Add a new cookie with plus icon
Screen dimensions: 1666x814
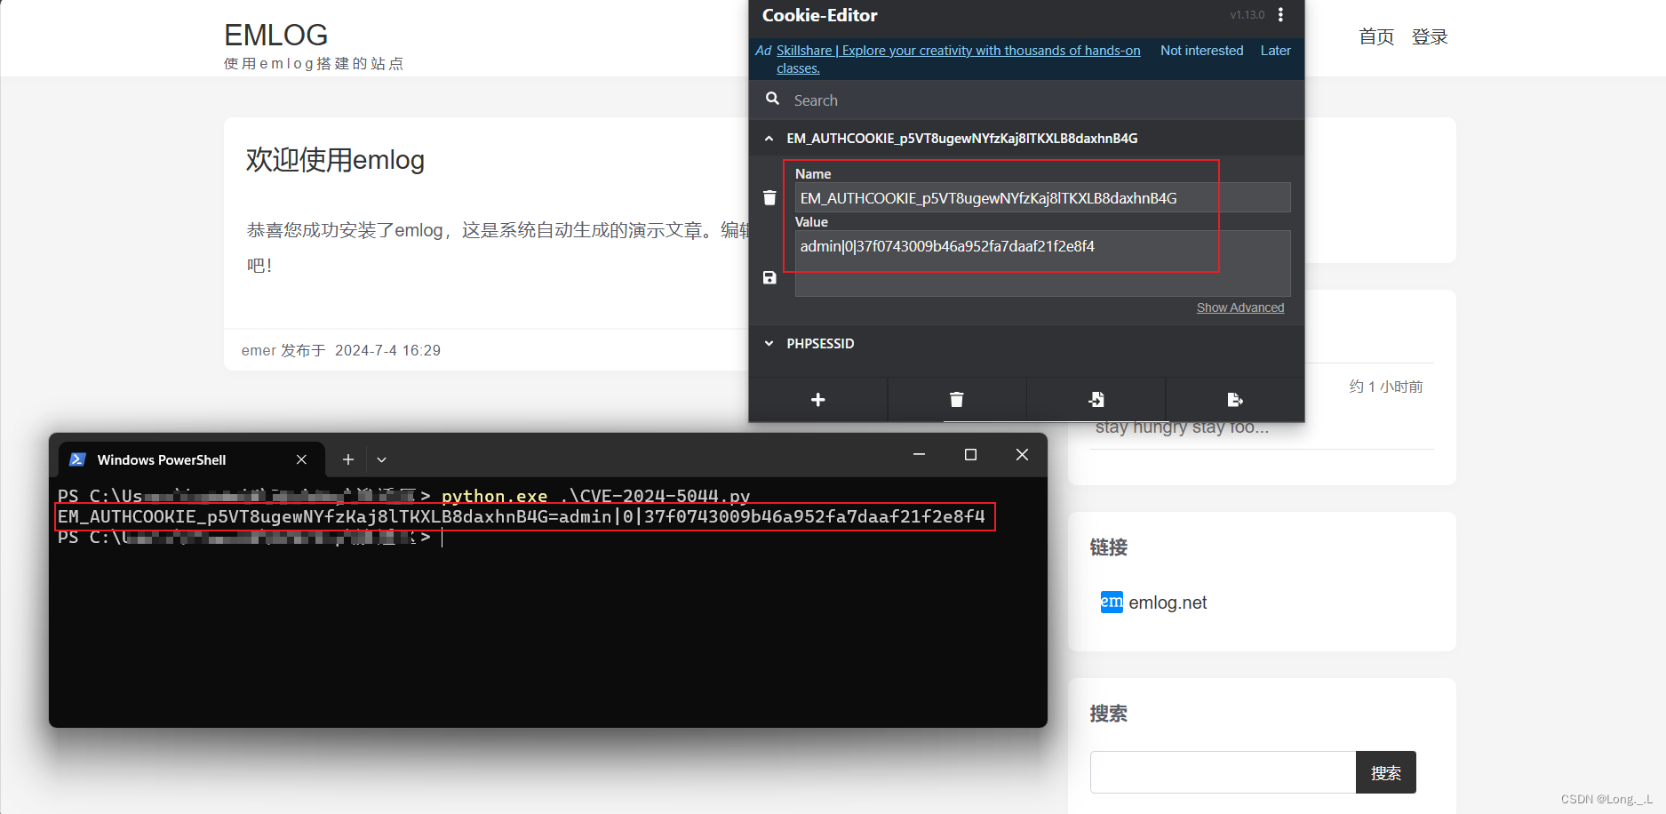(818, 400)
